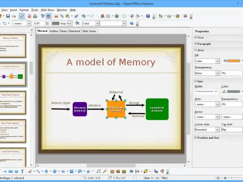Click the slide title A model of Memory
Screen dimensions: 243x182
(x=111, y=62)
